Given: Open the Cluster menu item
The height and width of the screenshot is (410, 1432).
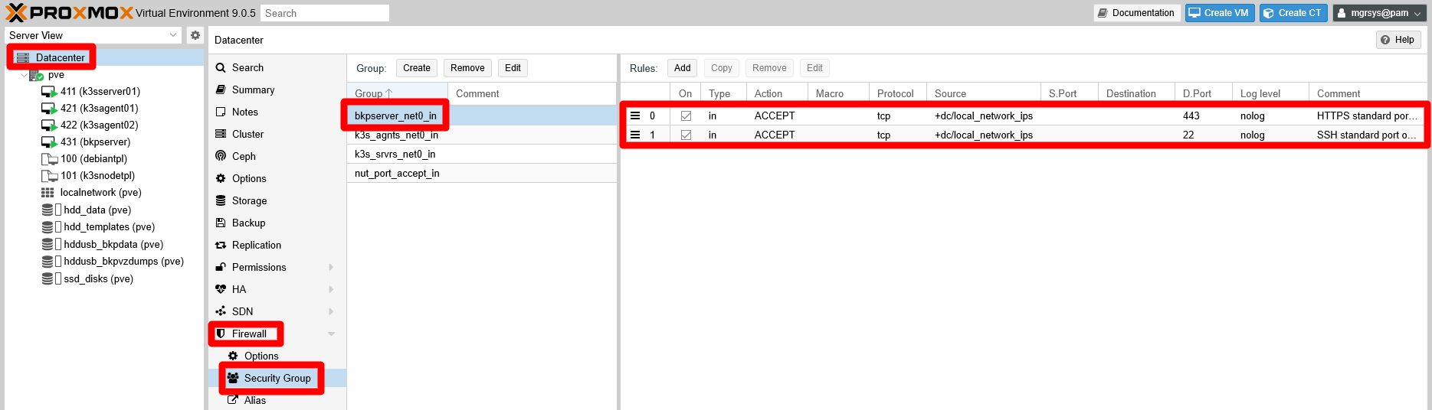Looking at the screenshot, I should point(277,134).
